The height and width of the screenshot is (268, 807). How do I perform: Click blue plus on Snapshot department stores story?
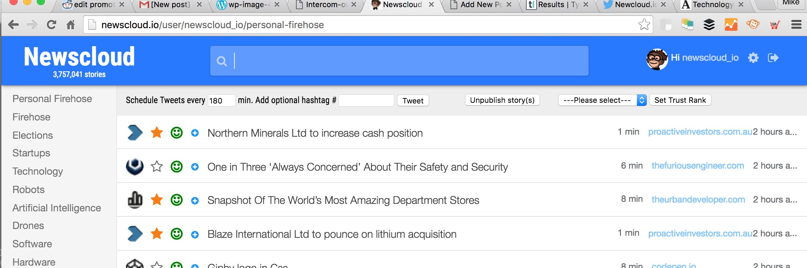point(195,200)
